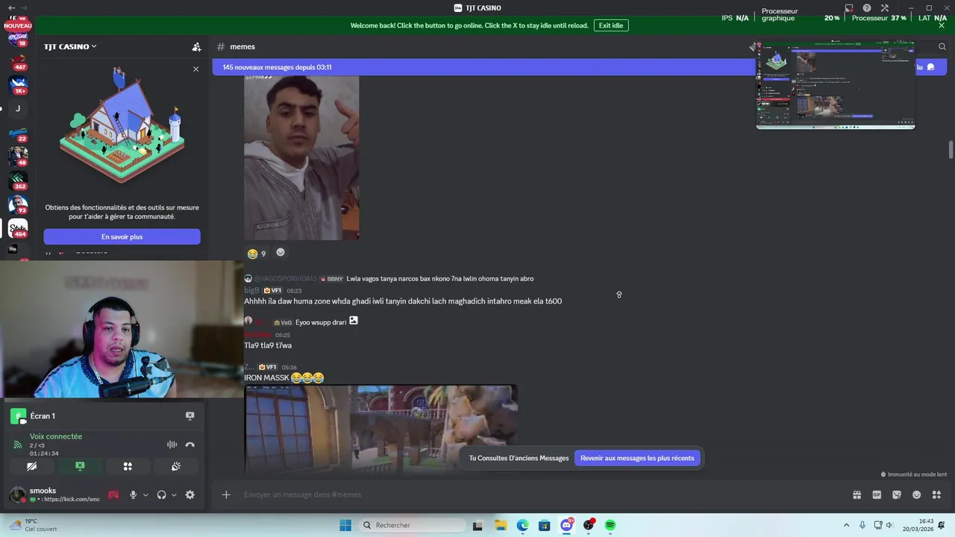Open invite people icon next to server name

196,46
